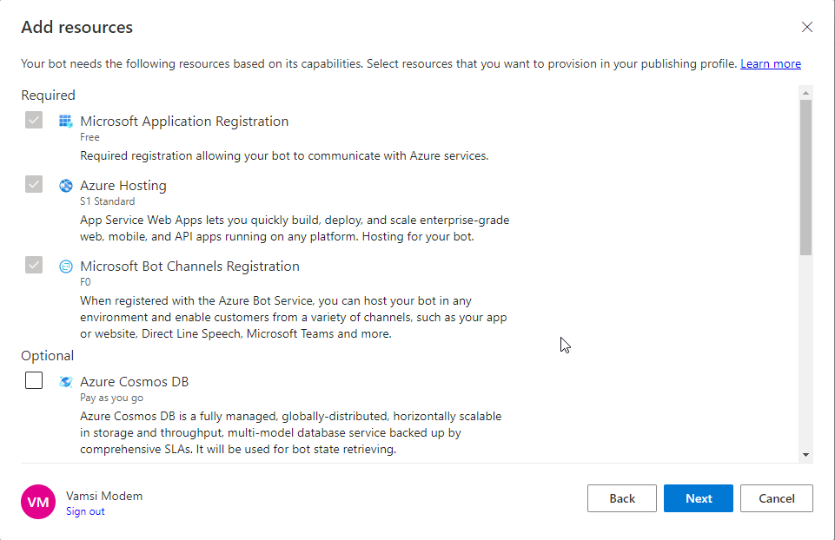Toggle the Azure Hosting checkbox
This screenshot has height=540, width=835.
pos(34,185)
